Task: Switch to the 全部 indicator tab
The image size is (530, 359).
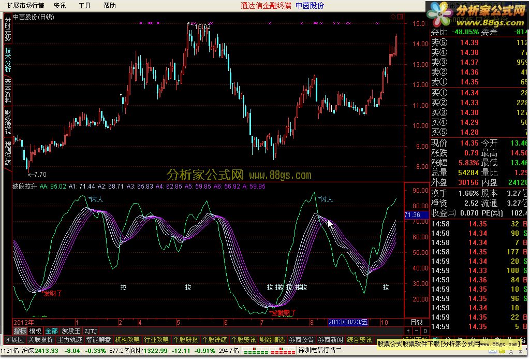Action: [51, 331]
